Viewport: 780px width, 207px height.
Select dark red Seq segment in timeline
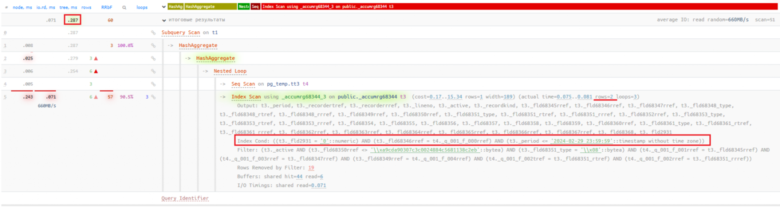(255, 7)
